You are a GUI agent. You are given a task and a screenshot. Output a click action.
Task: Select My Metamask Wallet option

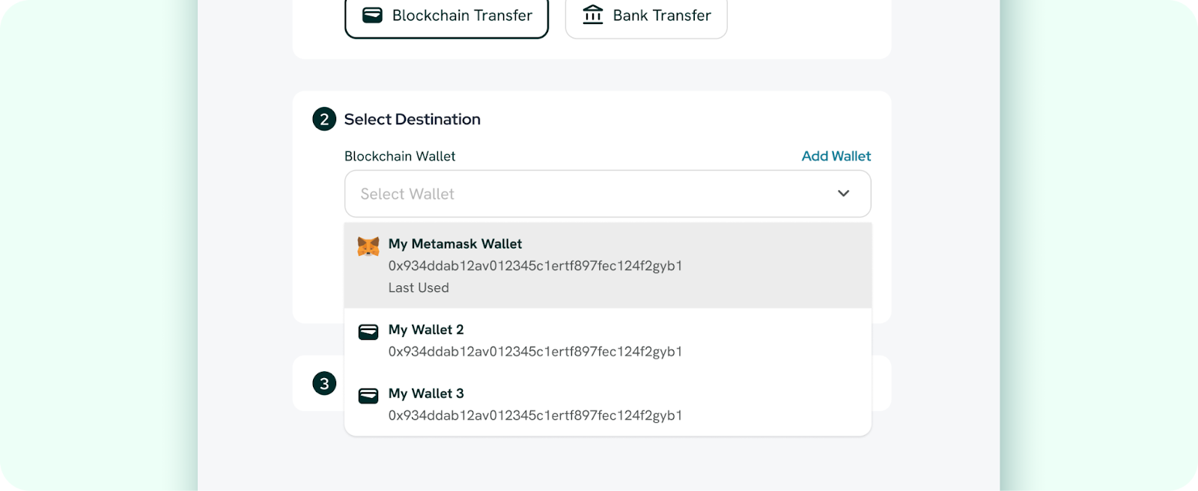click(608, 265)
